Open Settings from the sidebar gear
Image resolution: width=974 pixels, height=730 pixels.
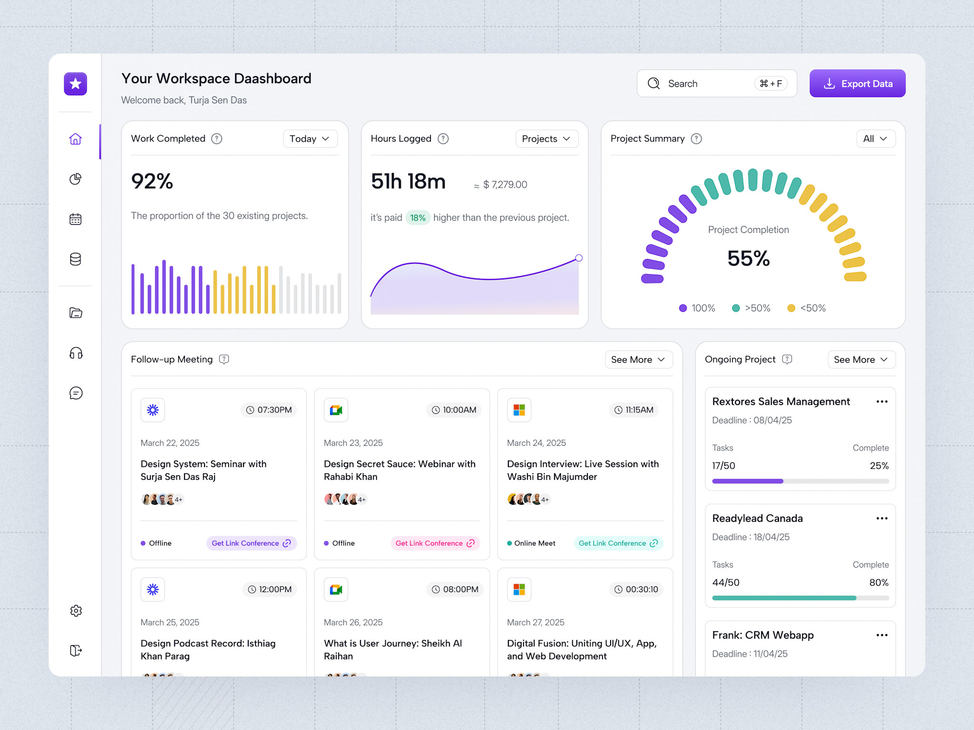click(x=76, y=611)
